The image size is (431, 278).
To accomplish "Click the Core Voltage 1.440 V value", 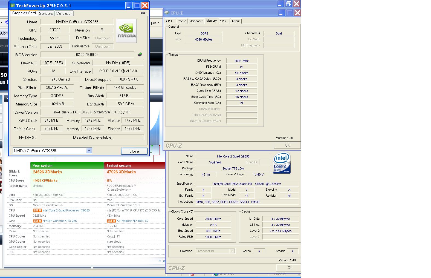I will pos(258,174).
